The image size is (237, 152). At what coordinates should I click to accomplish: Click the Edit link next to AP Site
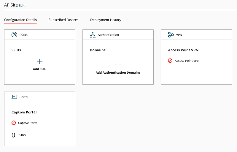22,5
